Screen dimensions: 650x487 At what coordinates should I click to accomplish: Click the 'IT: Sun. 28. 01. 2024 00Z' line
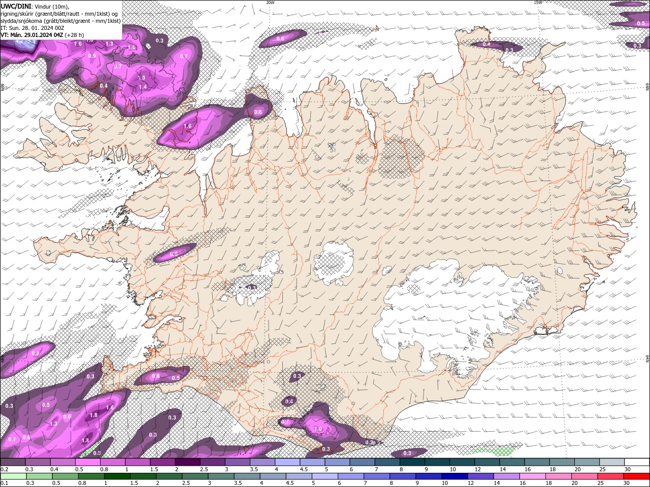(32, 28)
